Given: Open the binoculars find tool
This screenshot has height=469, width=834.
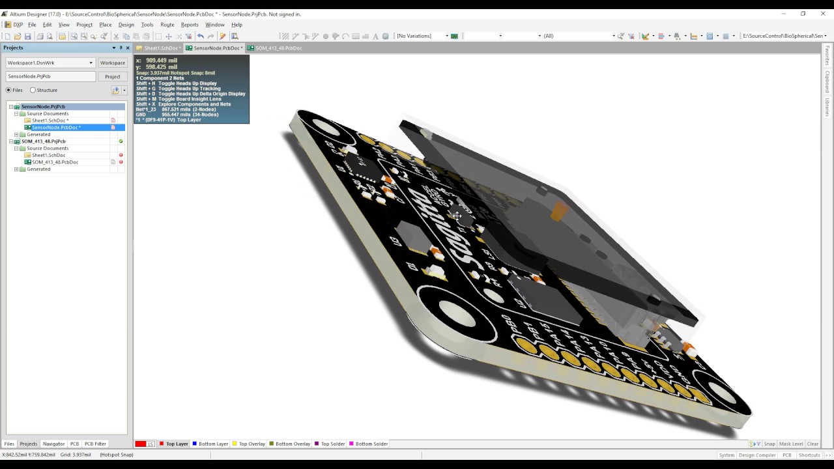Looking at the screenshot, I should (677, 36).
